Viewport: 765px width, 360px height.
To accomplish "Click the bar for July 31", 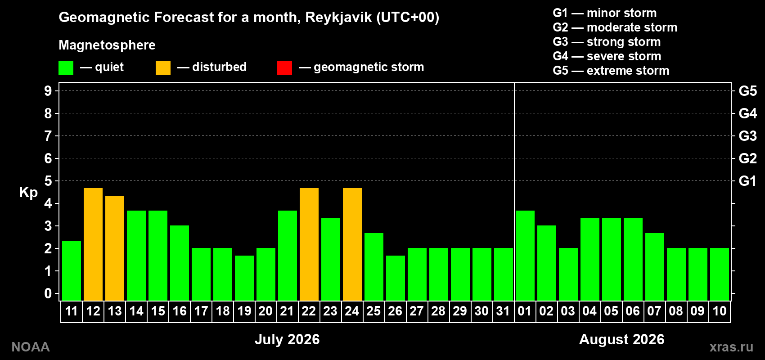I will click(x=504, y=274).
